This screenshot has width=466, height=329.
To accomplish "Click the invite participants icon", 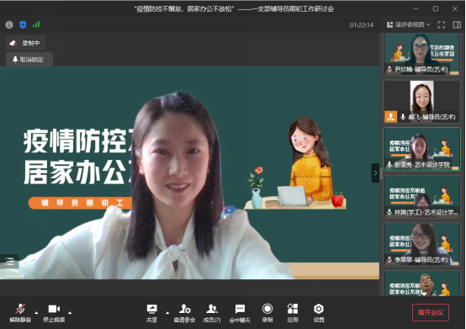I will coord(184,309).
